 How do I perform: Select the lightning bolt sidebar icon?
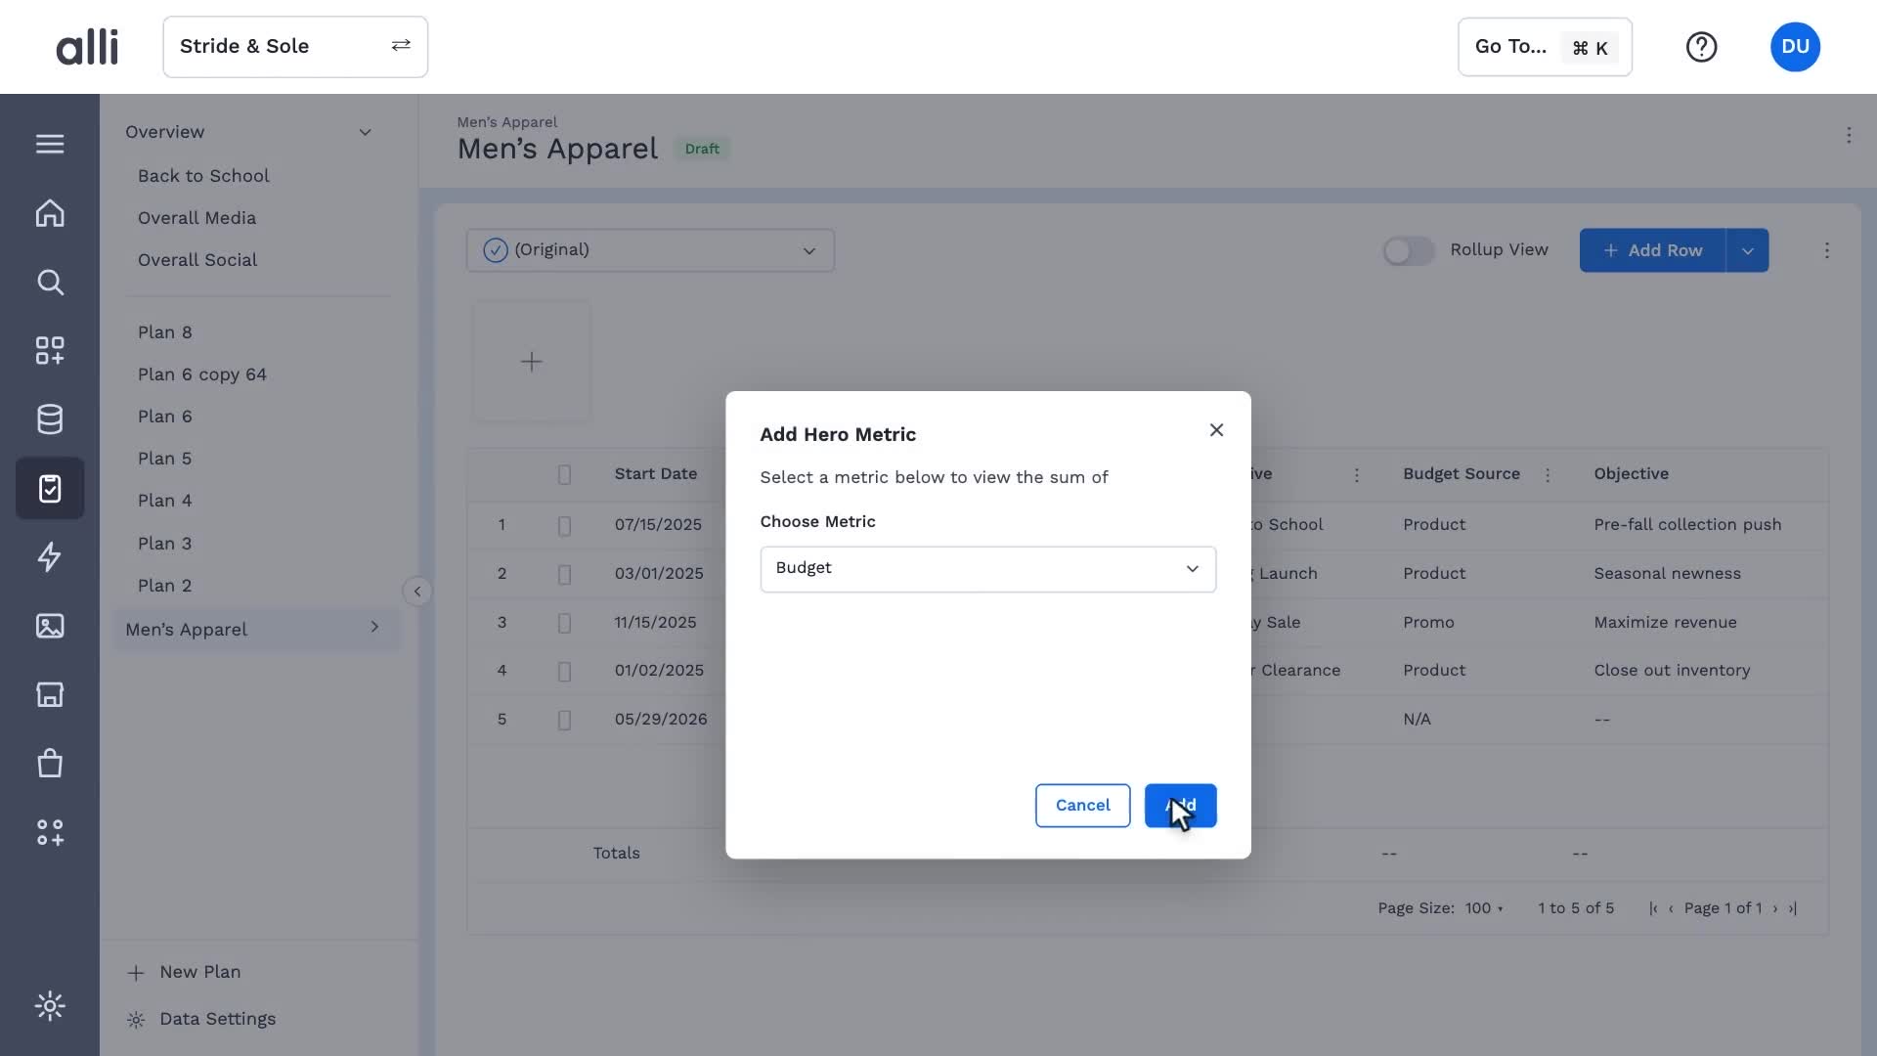50,556
